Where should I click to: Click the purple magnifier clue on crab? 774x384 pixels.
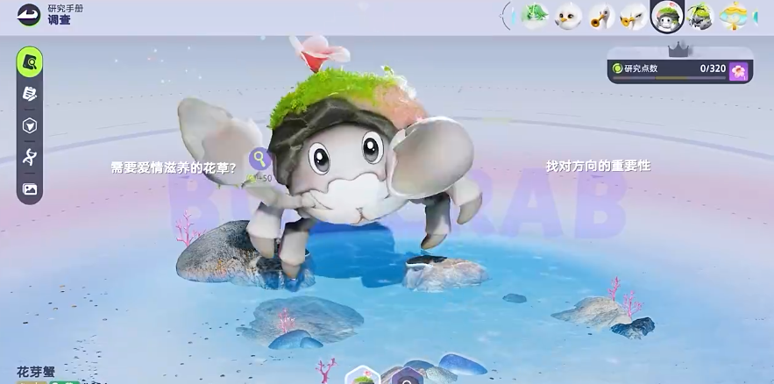pos(259,160)
